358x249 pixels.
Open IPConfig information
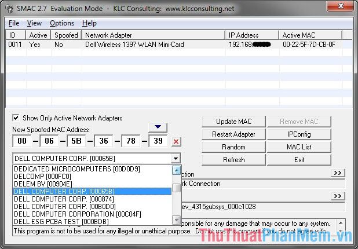pos(299,134)
